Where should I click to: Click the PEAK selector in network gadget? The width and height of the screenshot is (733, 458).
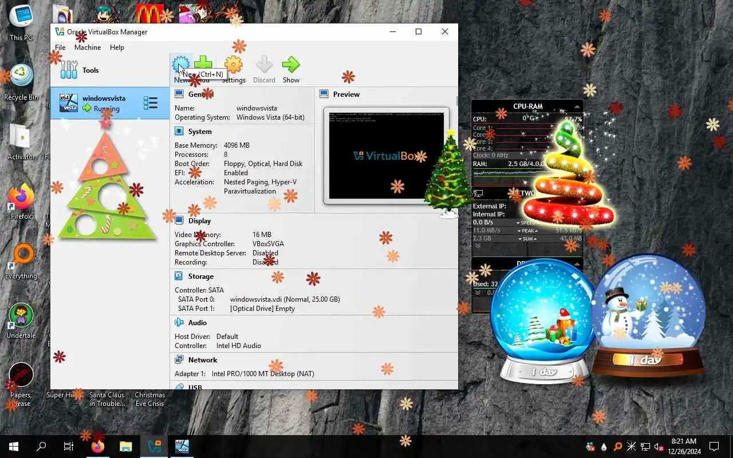pos(526,231)
